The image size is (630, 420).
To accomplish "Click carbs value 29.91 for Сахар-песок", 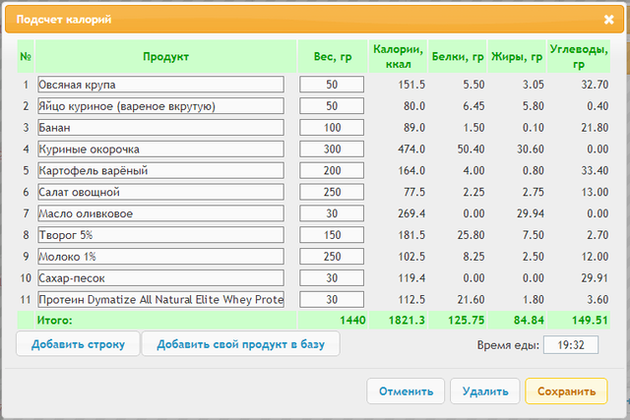I will pyautogui.click(x=595, y=277).
